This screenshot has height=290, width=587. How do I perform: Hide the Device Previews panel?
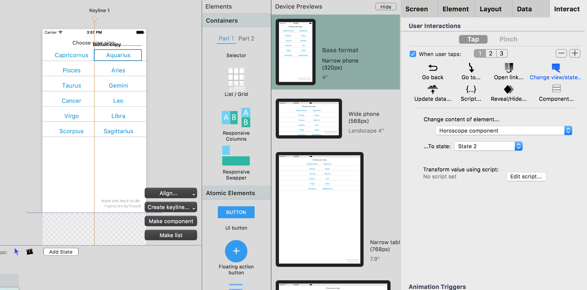coord(386,7)
